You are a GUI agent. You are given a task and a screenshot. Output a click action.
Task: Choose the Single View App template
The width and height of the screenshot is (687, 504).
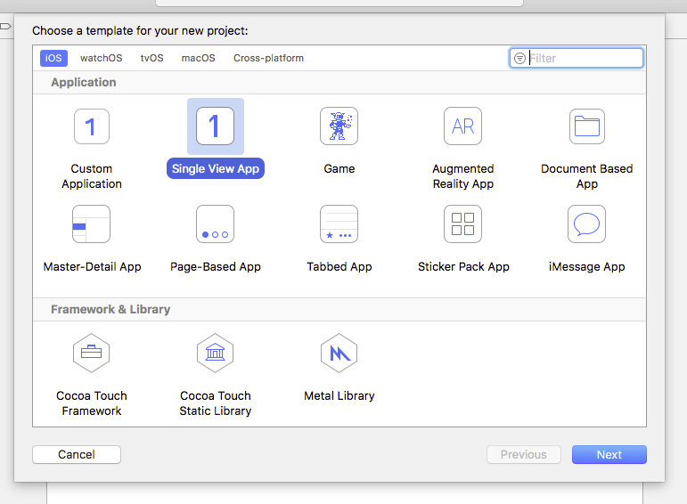215,126
